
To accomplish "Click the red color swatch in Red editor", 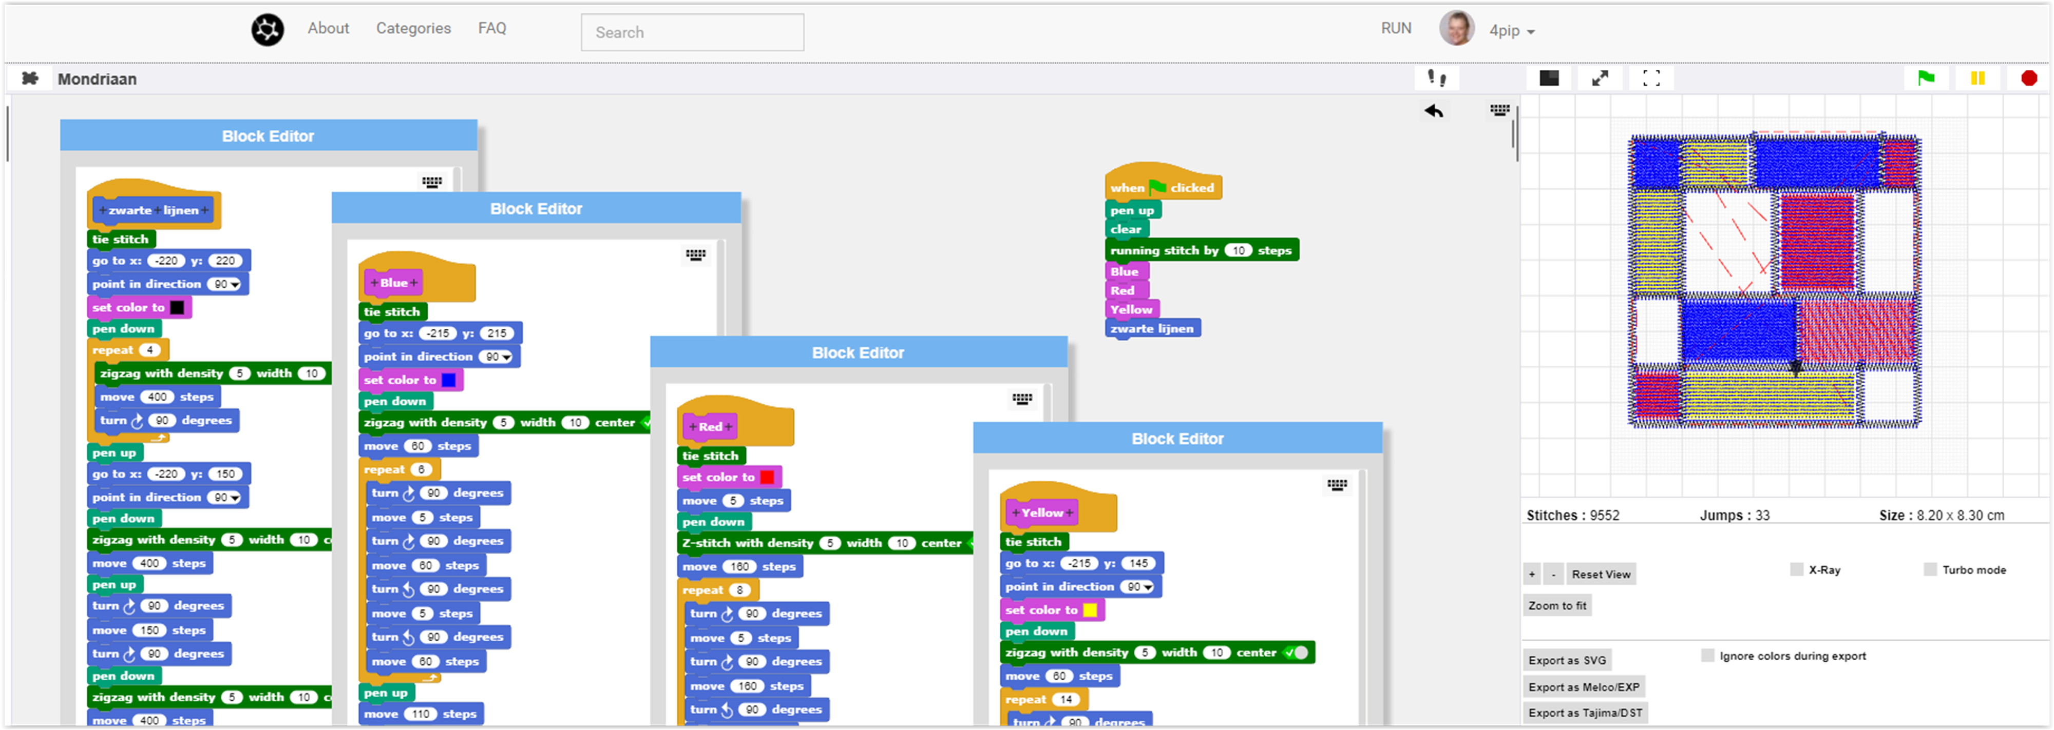I will (767, 478).
